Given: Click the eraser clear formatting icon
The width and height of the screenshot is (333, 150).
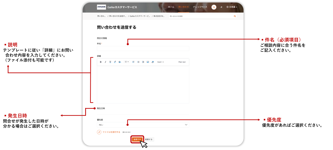Looking at the screenshot, I should pos(153,62).
